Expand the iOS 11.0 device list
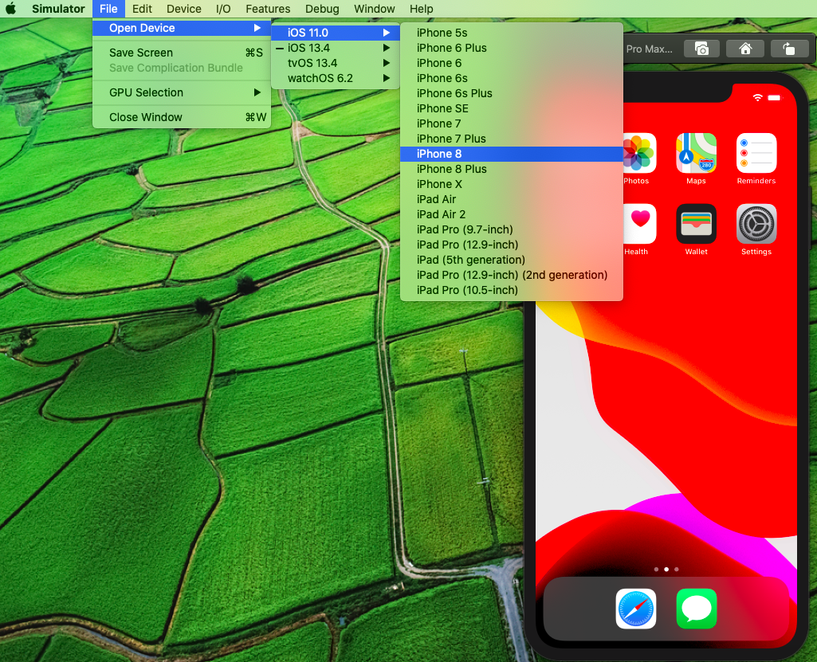Viewport: 817px width, 662px height. [336, 33]
